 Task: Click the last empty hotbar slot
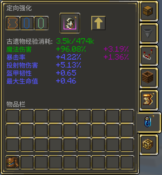click(127, 162)
